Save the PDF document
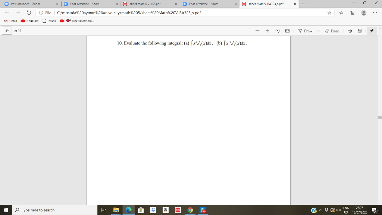This screenshot has height=215, width=382. [x=360, y=31]
